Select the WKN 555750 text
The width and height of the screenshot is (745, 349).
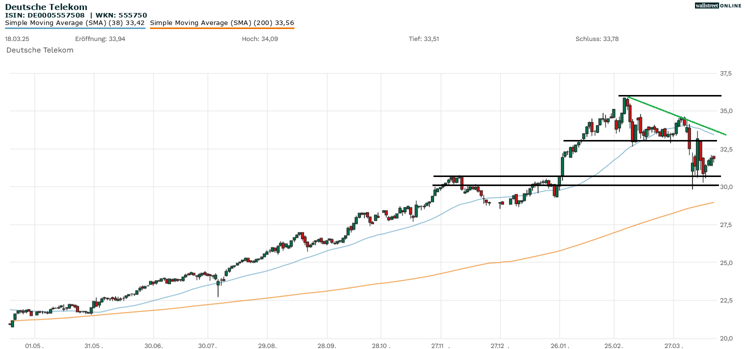coord(122,15)
